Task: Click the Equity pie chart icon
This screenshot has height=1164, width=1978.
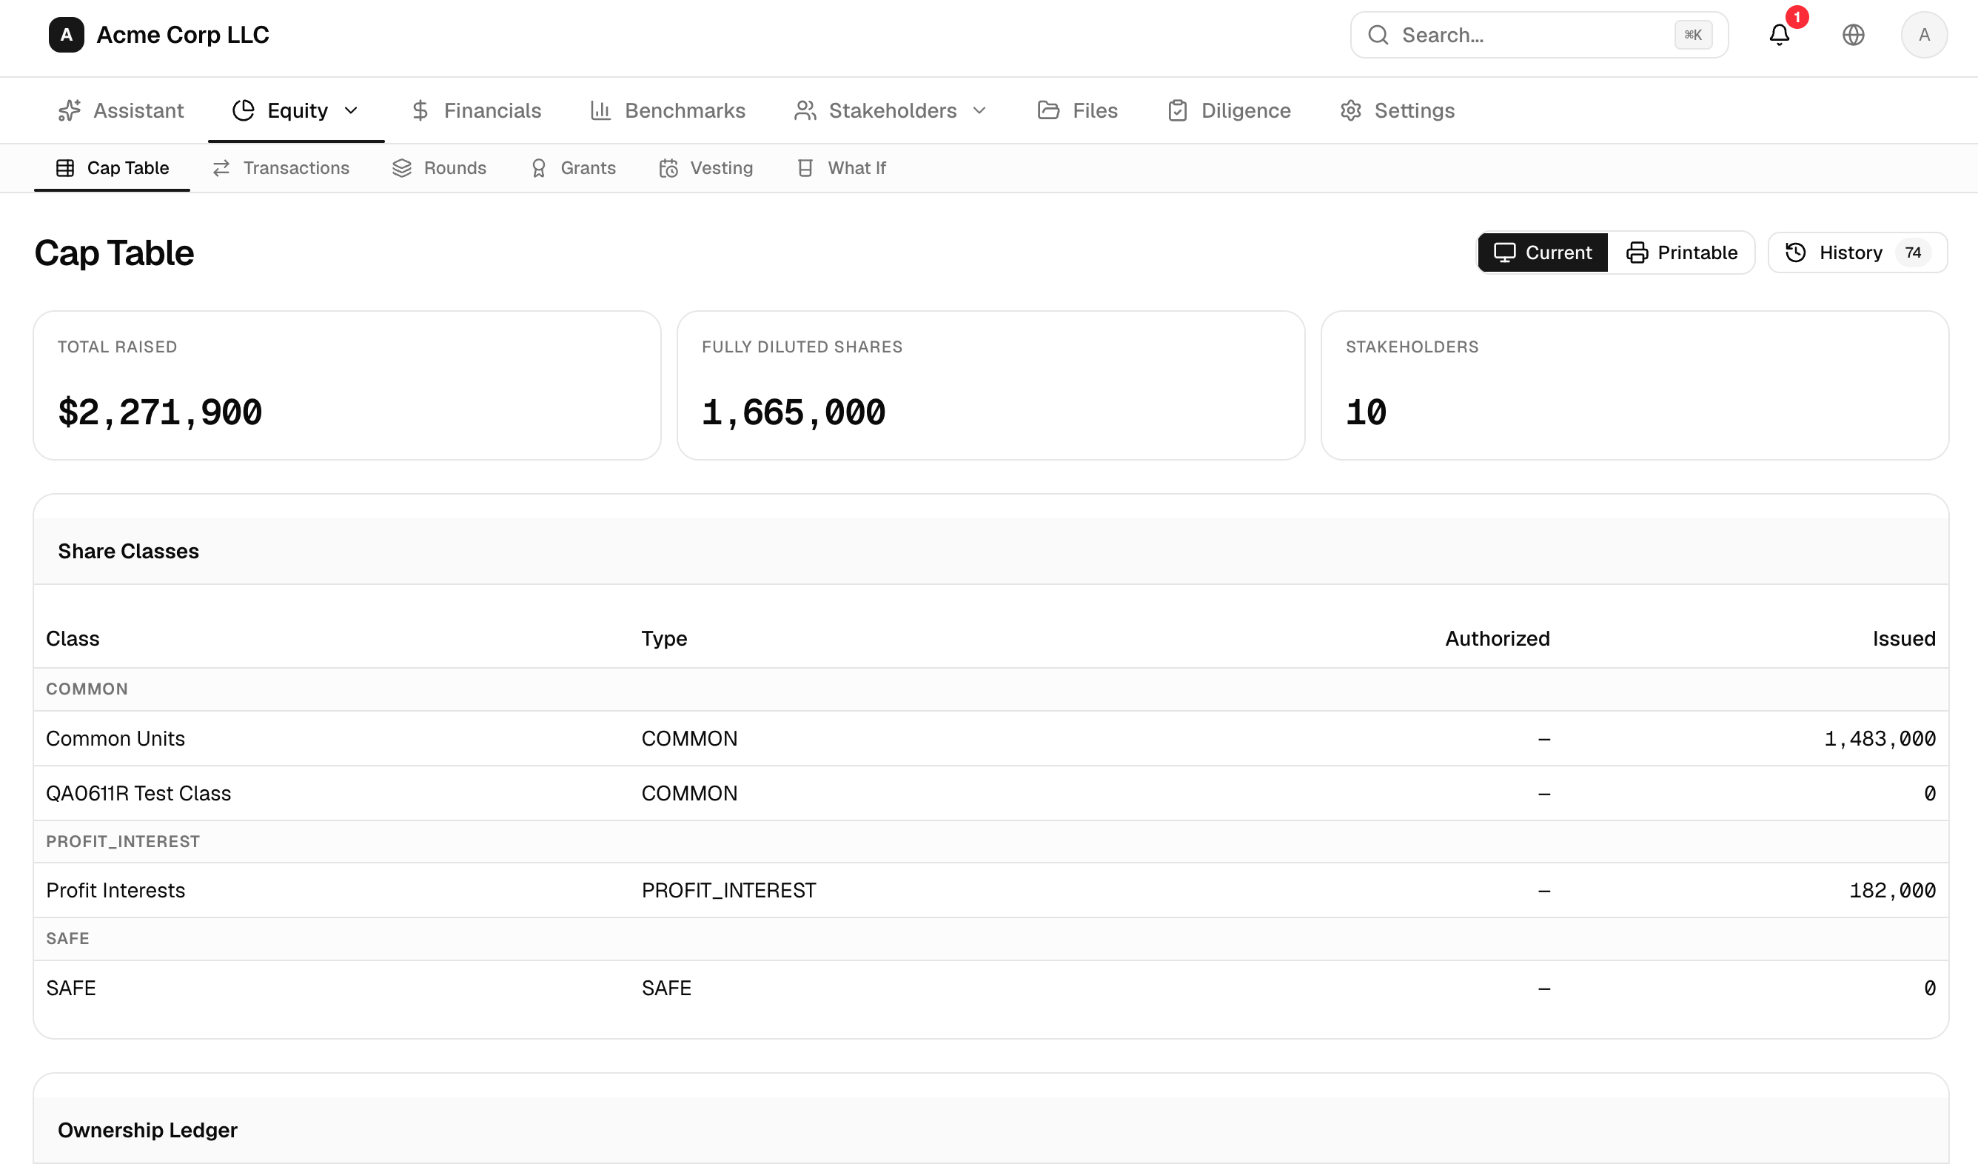Action: click(244, 110)
